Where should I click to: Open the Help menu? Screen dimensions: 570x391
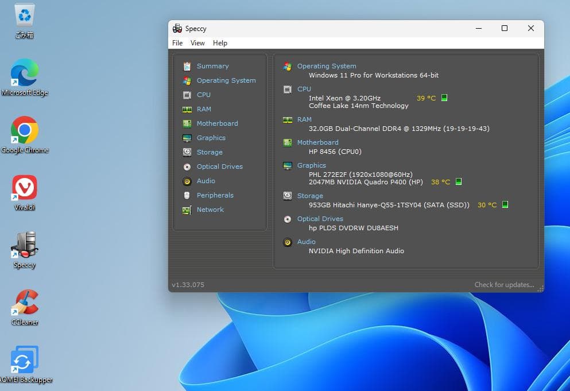click(220, 43)
